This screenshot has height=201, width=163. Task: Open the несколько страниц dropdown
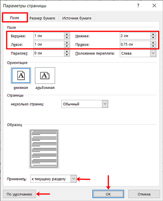tap(85, 104)
